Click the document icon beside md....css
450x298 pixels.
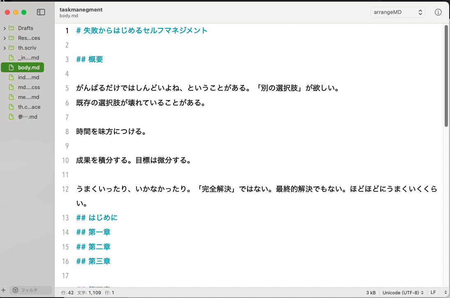pos(11,87)
